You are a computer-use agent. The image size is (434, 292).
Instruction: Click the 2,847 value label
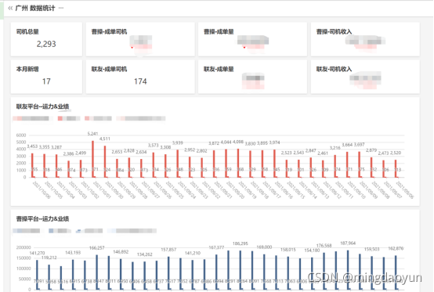coord(310,150)
